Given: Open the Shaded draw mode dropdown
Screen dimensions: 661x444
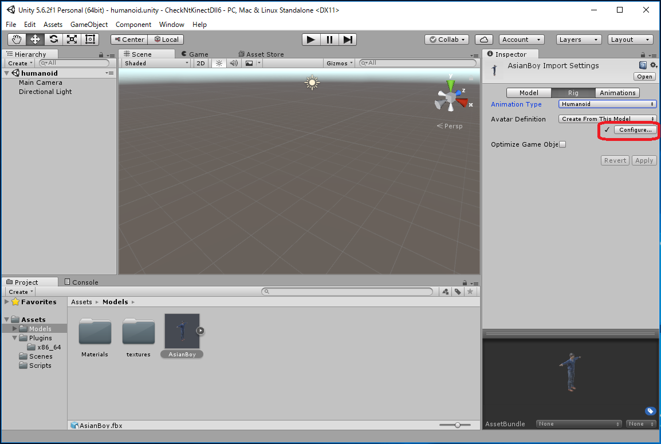Looking at the screenshot, I should coord(156,63).
